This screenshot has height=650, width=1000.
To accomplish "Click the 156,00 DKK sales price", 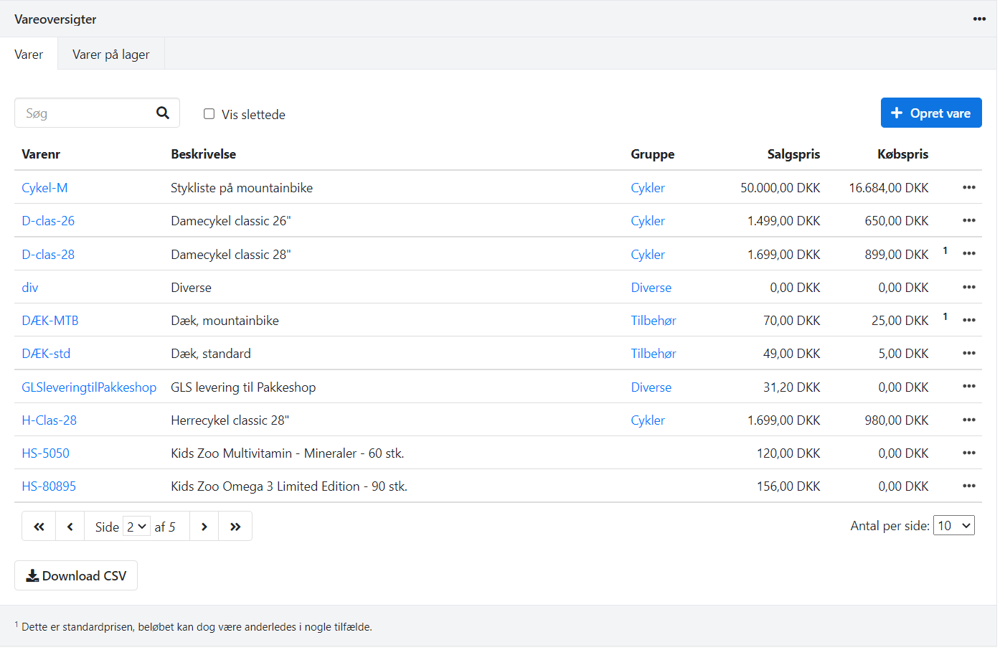I will click(788, 486).
